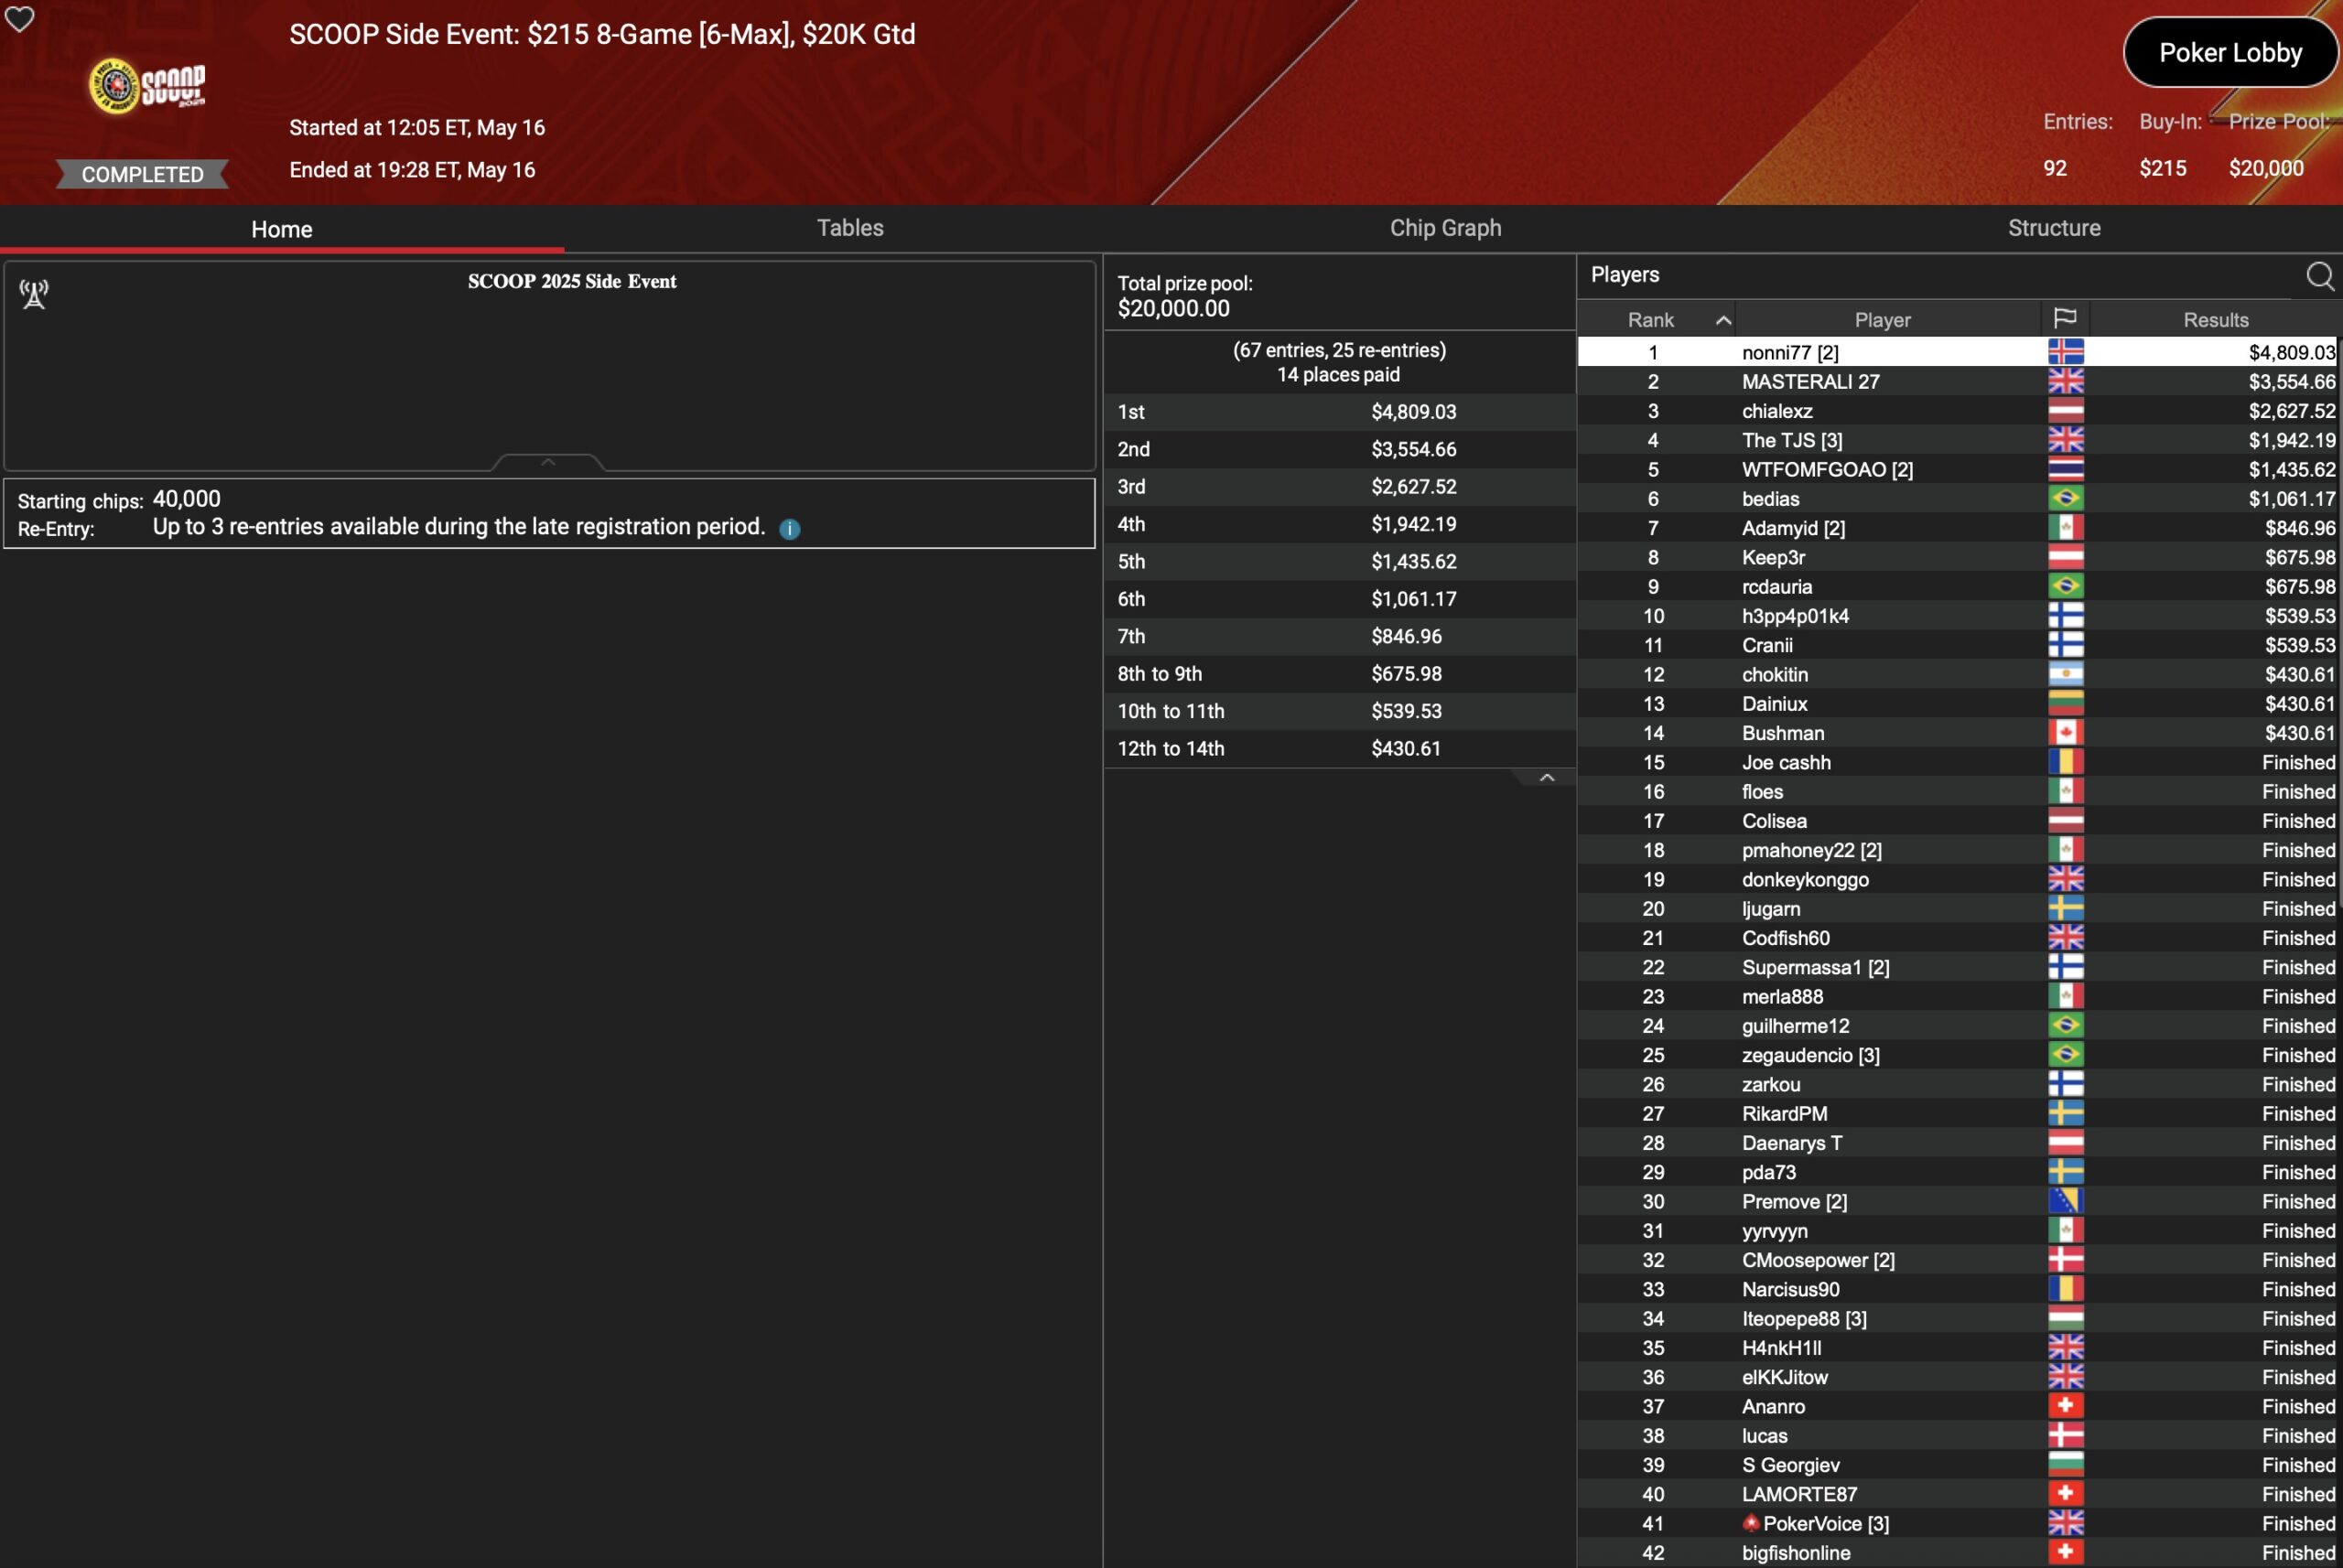Image resolution: width=2343 pixels, height=1568 pixels.
Task: Open the Chip Graph tab
Action: 1444,228
